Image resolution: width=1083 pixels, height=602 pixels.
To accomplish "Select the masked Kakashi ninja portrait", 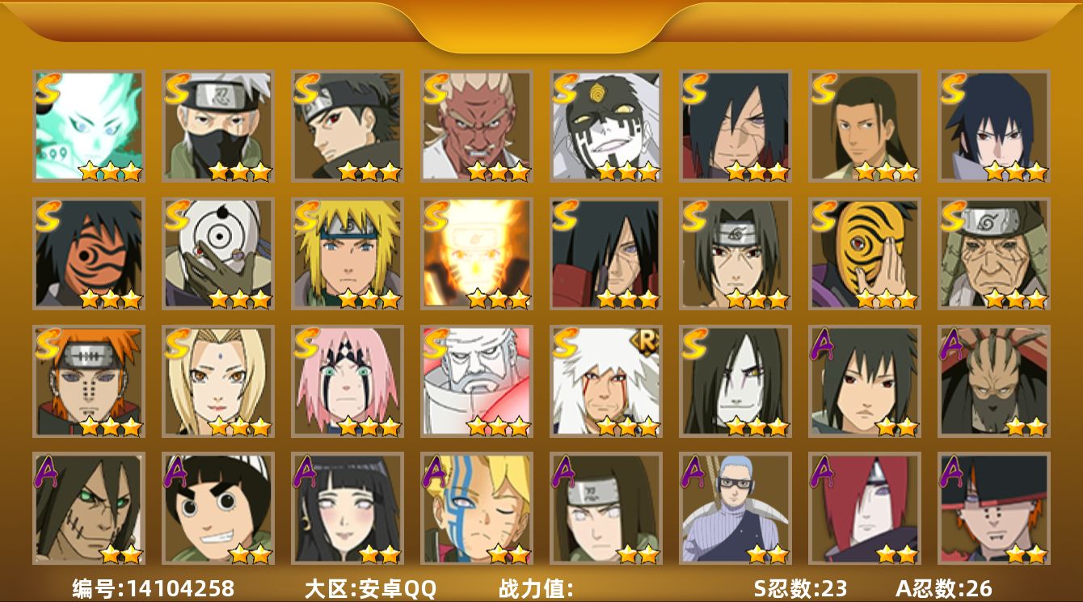I will pyautogui.click(x=218, y=126).
